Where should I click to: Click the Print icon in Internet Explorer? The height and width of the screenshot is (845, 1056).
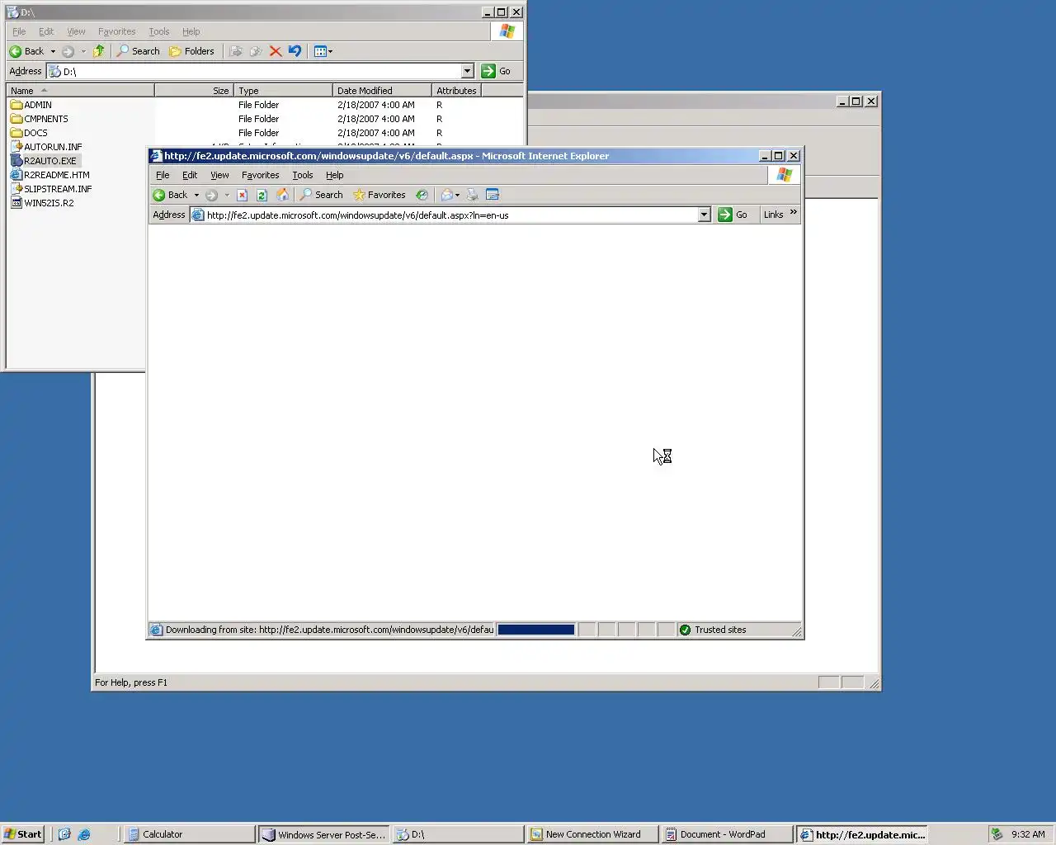click(472, 195)
